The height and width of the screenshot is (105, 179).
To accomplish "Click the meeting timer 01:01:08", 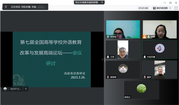I will coord(143,8).
